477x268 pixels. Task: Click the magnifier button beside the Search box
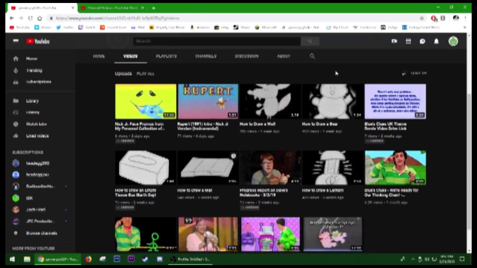[310, 41]
